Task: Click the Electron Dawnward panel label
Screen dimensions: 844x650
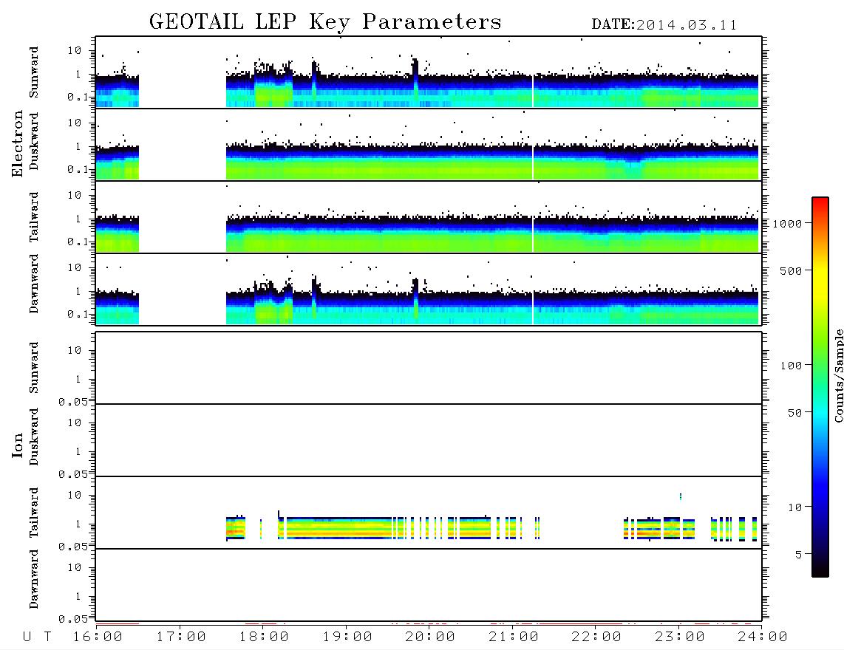Action: point(33,284)
